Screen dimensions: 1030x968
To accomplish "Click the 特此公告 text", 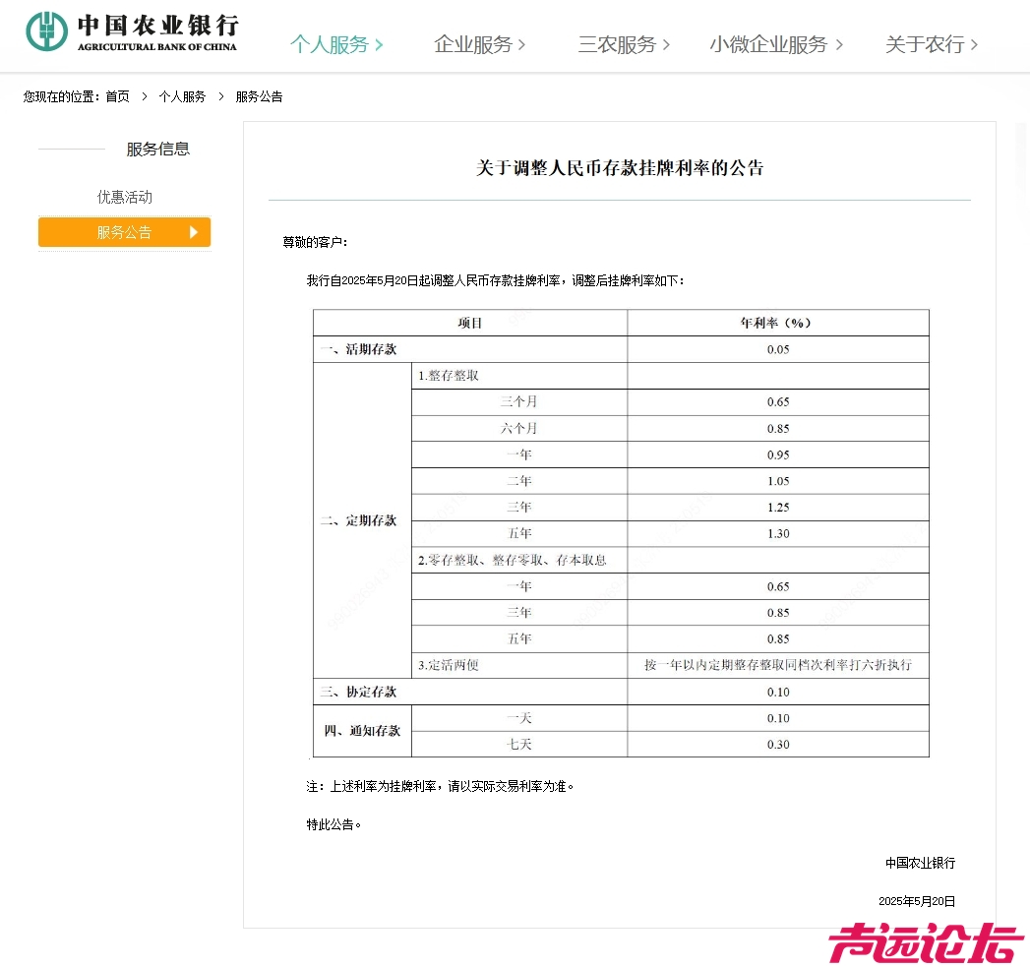I will coord(333,824).
